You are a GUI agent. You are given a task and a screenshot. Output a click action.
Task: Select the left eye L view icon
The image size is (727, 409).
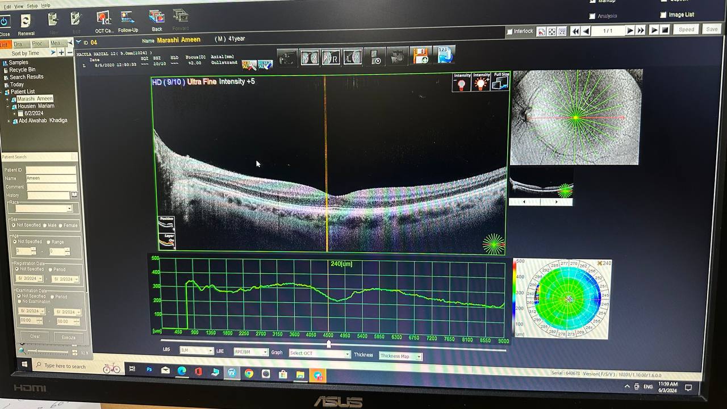point(353,57)
